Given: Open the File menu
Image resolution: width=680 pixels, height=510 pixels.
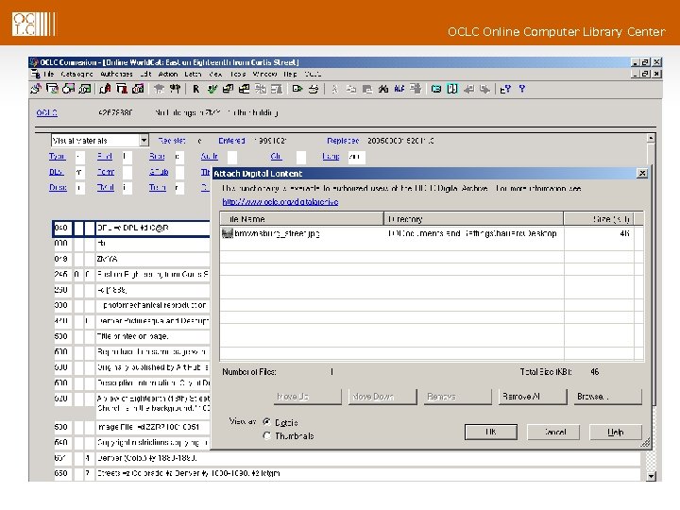Looking at the screenshot, I should [48, 75].
